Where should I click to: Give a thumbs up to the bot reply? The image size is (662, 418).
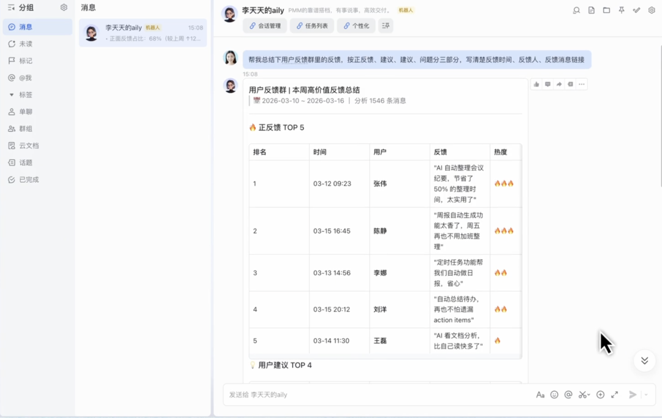click(536, 85)
